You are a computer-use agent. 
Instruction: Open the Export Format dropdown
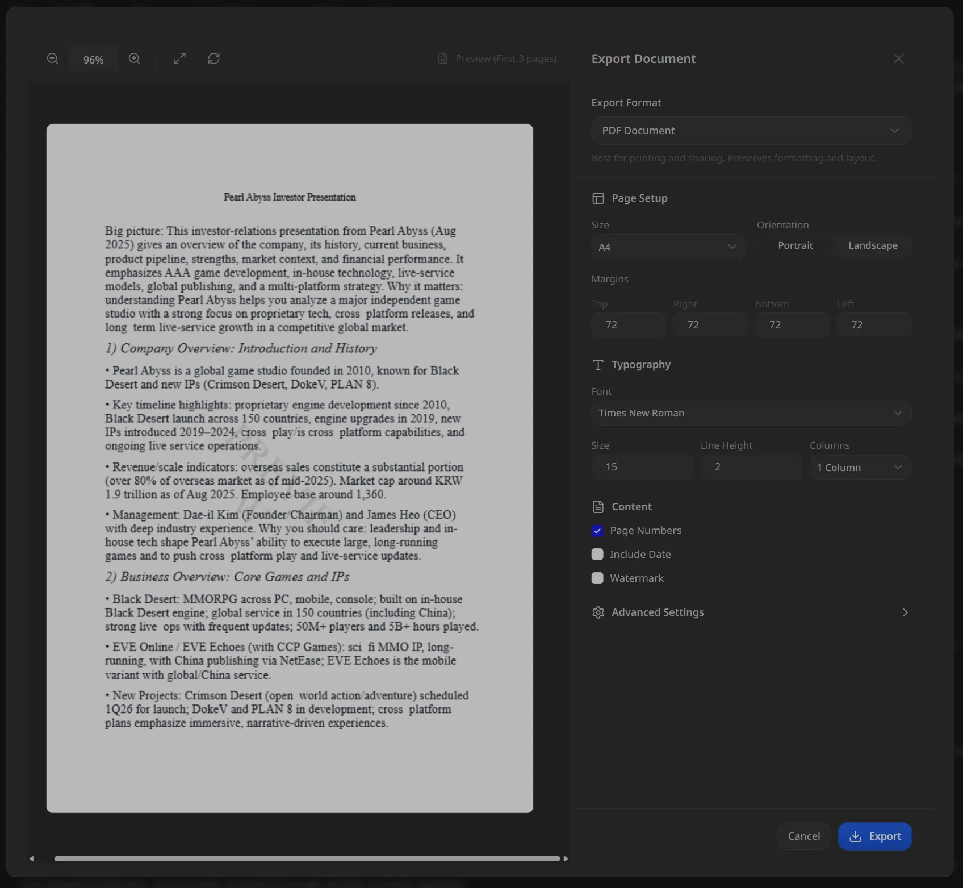751,131
